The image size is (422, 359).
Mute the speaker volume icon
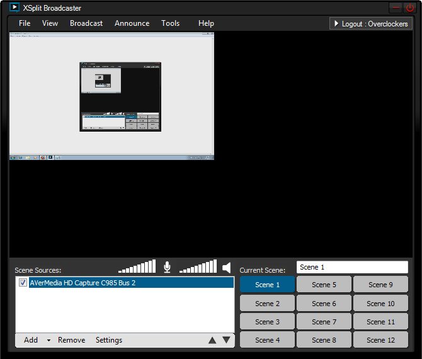point(227,268)
